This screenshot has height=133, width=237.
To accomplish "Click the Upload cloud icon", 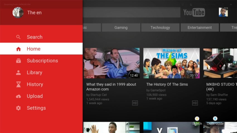I will click(18, 96).
